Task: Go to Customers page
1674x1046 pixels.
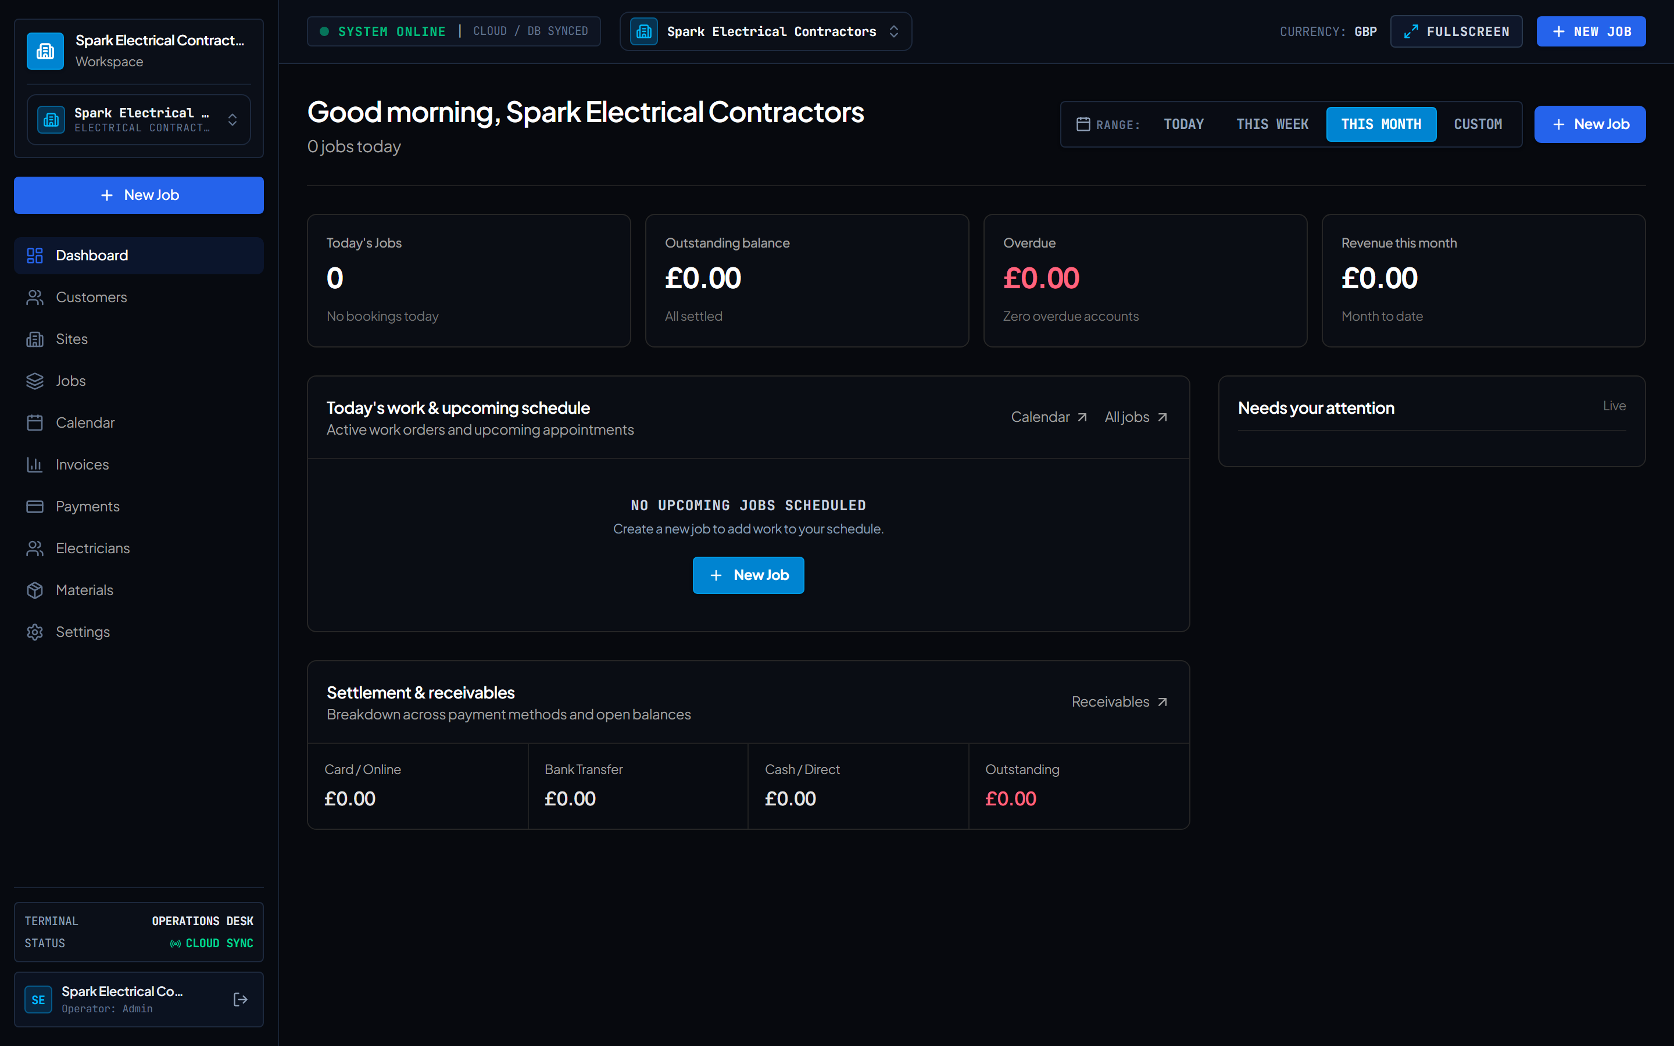Action: tap(138, 298)
